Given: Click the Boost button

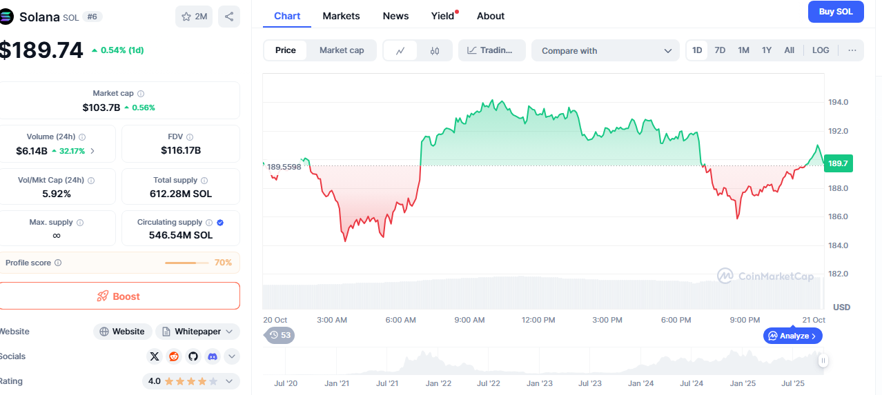Looking at the screenshot, I should pyautogui.click(x=119, y=296).
